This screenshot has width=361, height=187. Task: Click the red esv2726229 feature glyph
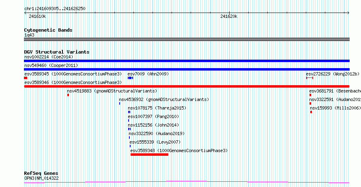pyautogui.click(x=309, y=78)
